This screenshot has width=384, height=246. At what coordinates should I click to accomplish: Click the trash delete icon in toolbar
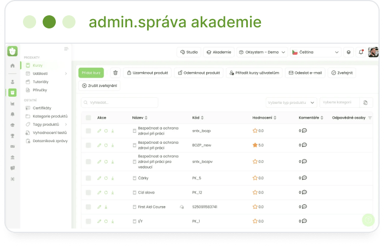pyautogui.click(x=115, y=73)
